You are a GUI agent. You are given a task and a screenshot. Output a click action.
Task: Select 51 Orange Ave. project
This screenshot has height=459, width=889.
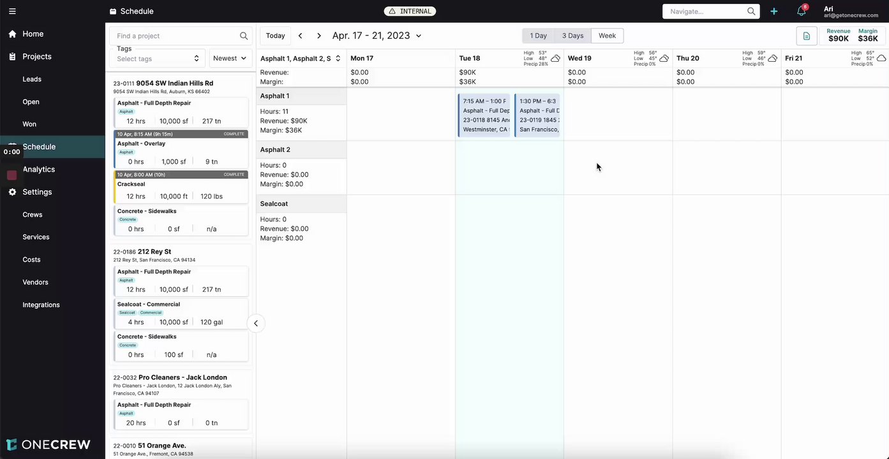(161, 446)
